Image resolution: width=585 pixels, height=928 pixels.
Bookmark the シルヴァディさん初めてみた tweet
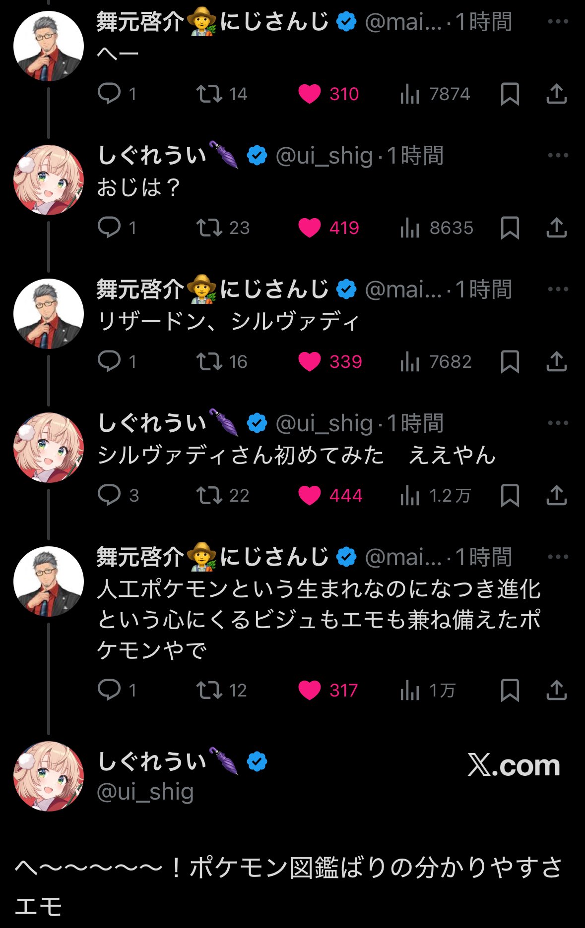tap(510, 495)
